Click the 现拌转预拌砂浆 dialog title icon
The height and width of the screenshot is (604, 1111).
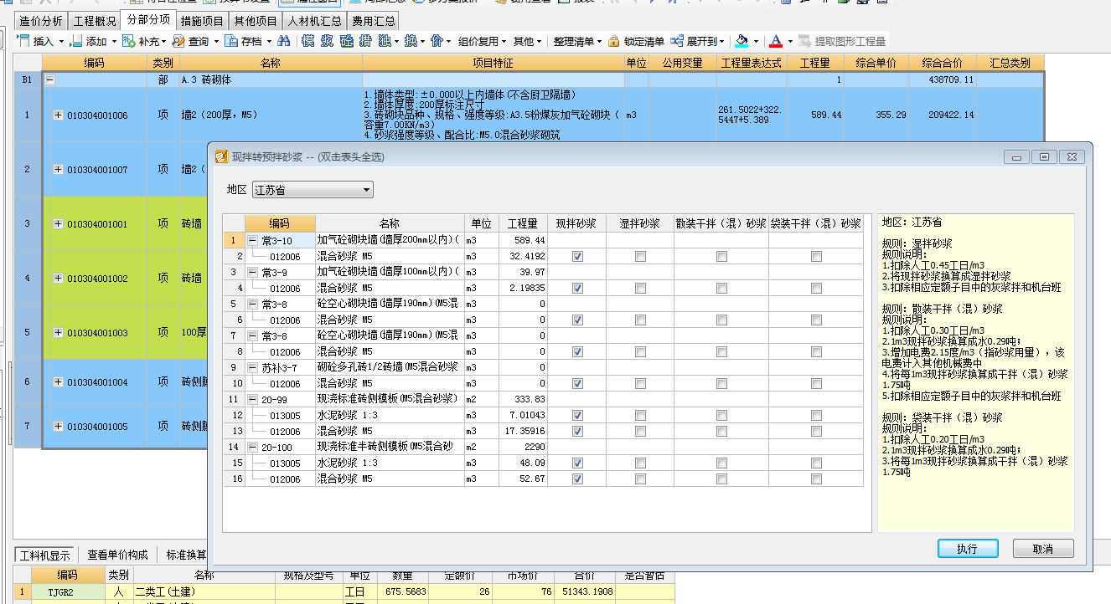pos(222,156)
